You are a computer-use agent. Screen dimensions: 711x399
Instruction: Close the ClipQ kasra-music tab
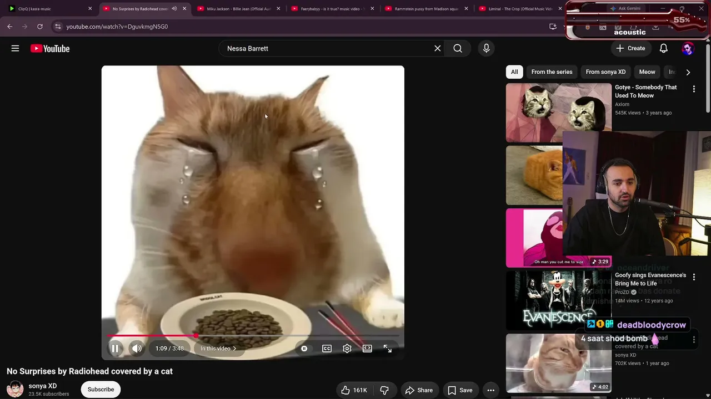[x=90, y=9]
